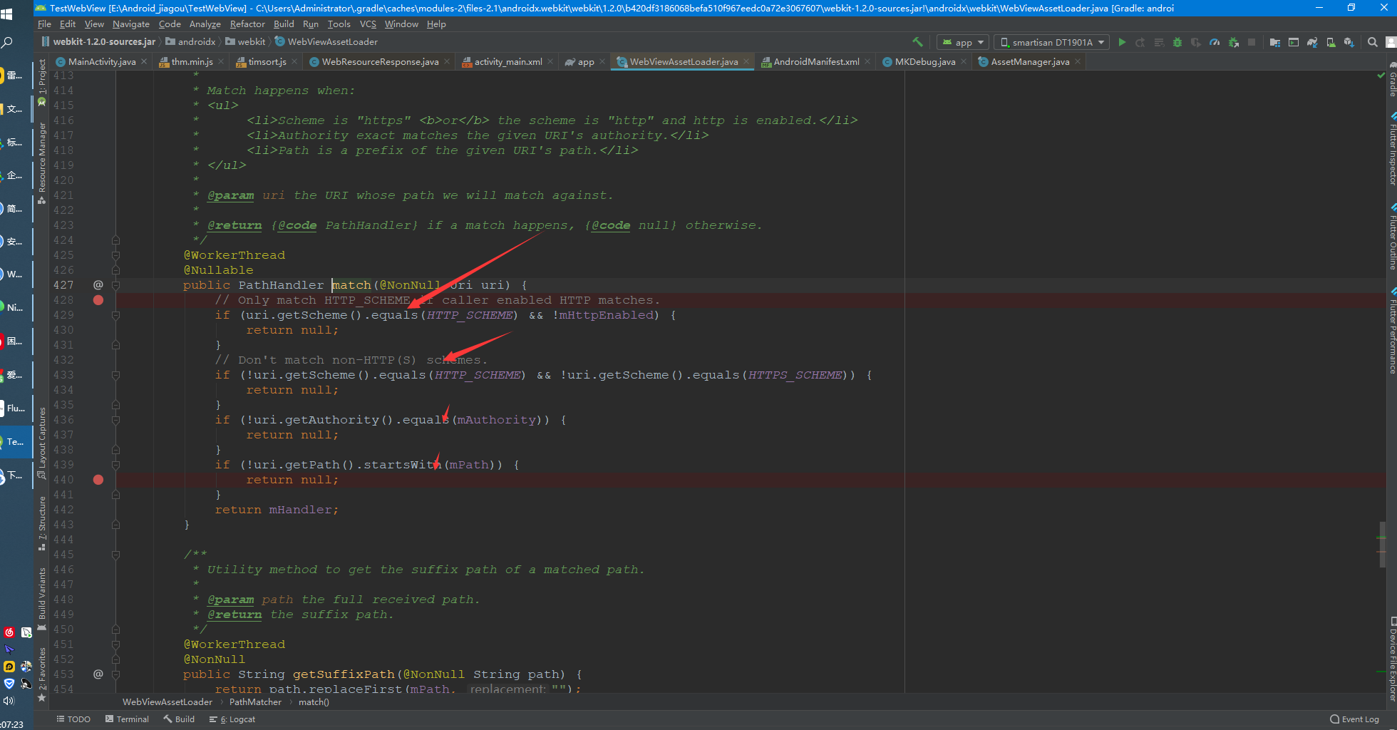The image size is (1397, 730).
Task: Collapse the if block at line 436
Action: pos(115,419)
